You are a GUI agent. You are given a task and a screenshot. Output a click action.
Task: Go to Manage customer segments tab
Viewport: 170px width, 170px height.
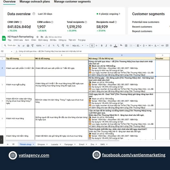click(72, 2)
